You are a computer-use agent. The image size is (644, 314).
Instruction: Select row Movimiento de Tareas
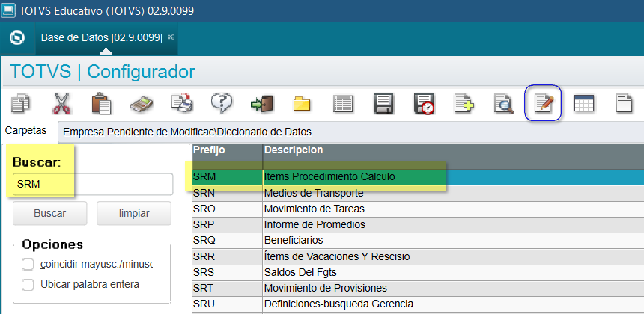[418, 209]
